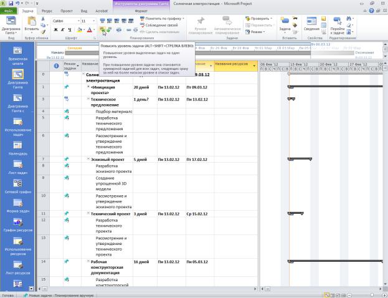Viewport: 388px width, 298px height.
Task: Click the outdent task (Повысить уровень) icon
Action: [x=102, y=30]
